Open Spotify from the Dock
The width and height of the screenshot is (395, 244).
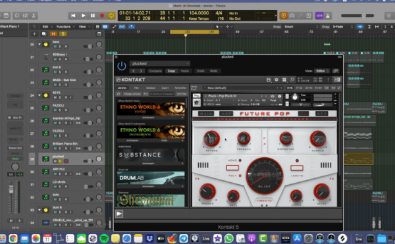coord(104,238)
